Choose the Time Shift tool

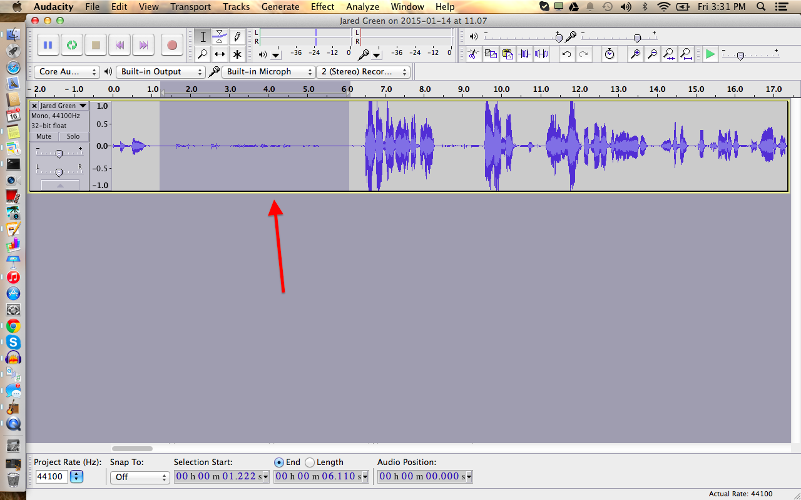[x=220, y=54]
